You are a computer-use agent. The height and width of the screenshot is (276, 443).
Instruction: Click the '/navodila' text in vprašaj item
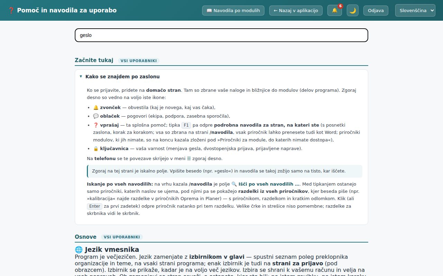point(221,132)
